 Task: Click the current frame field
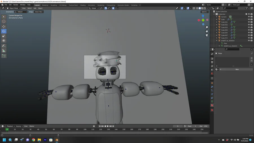[178, 126]
